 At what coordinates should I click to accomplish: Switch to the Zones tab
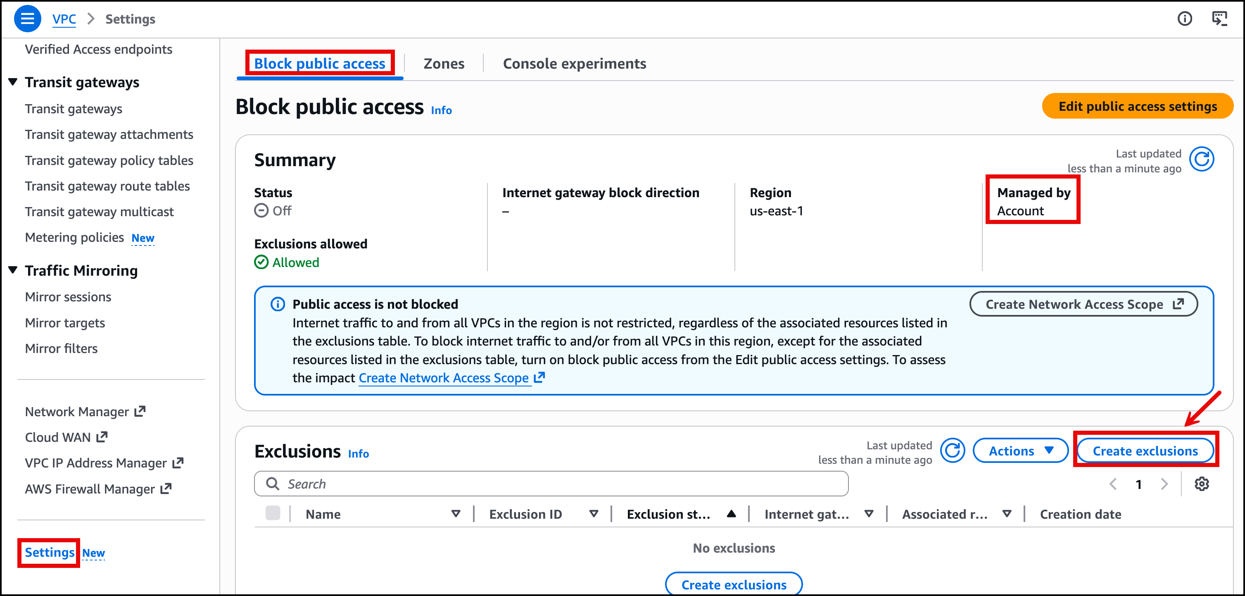tap(443, 63)
